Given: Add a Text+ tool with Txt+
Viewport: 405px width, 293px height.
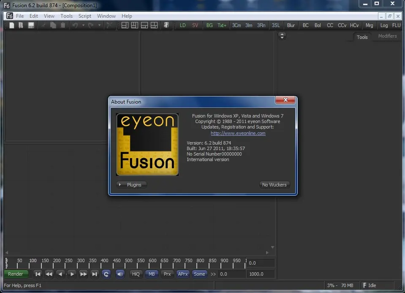Looking at the screenshot, I should [222, 25].
